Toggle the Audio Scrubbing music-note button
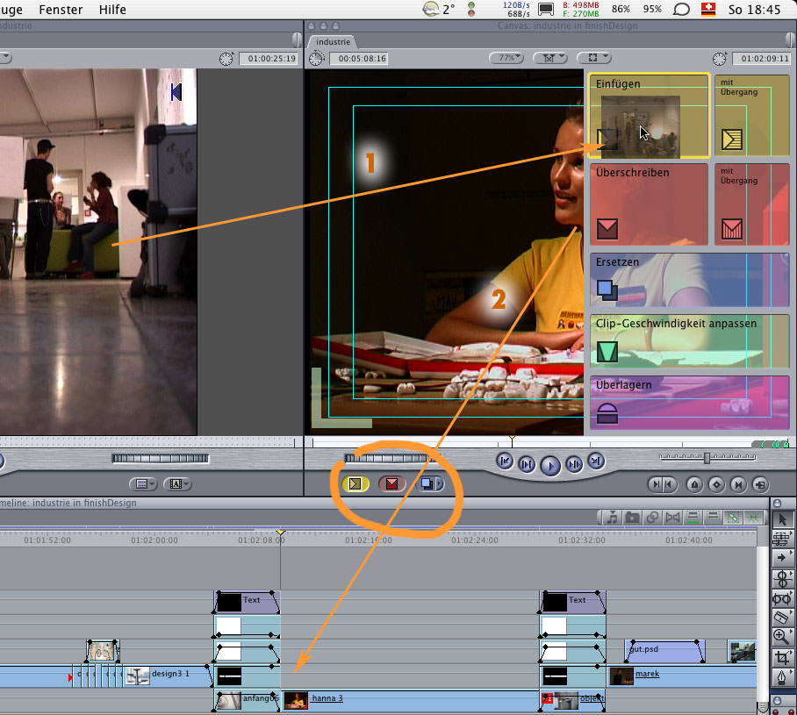797x715 pixels. 612,518
